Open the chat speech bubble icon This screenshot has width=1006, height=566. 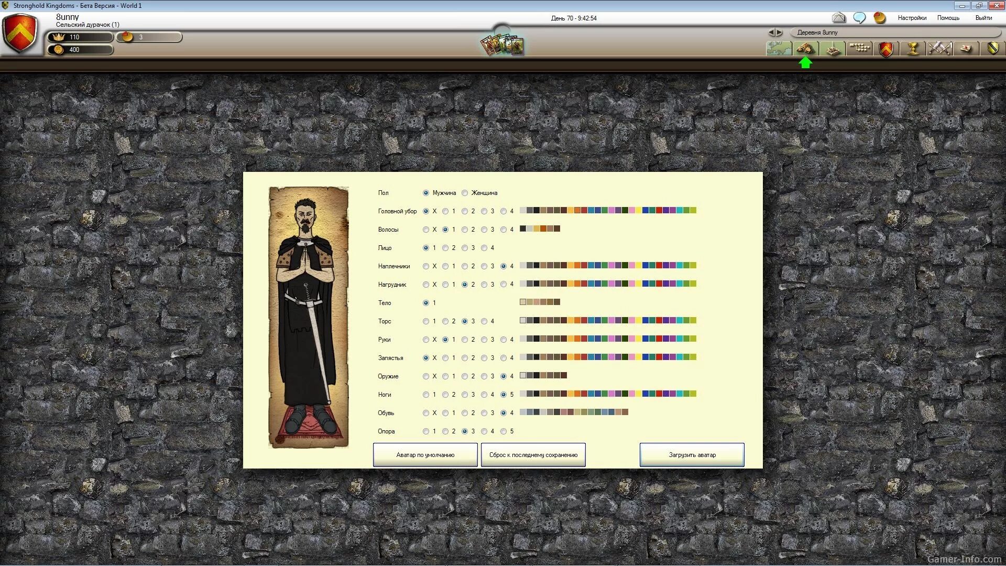click(859, 18)
